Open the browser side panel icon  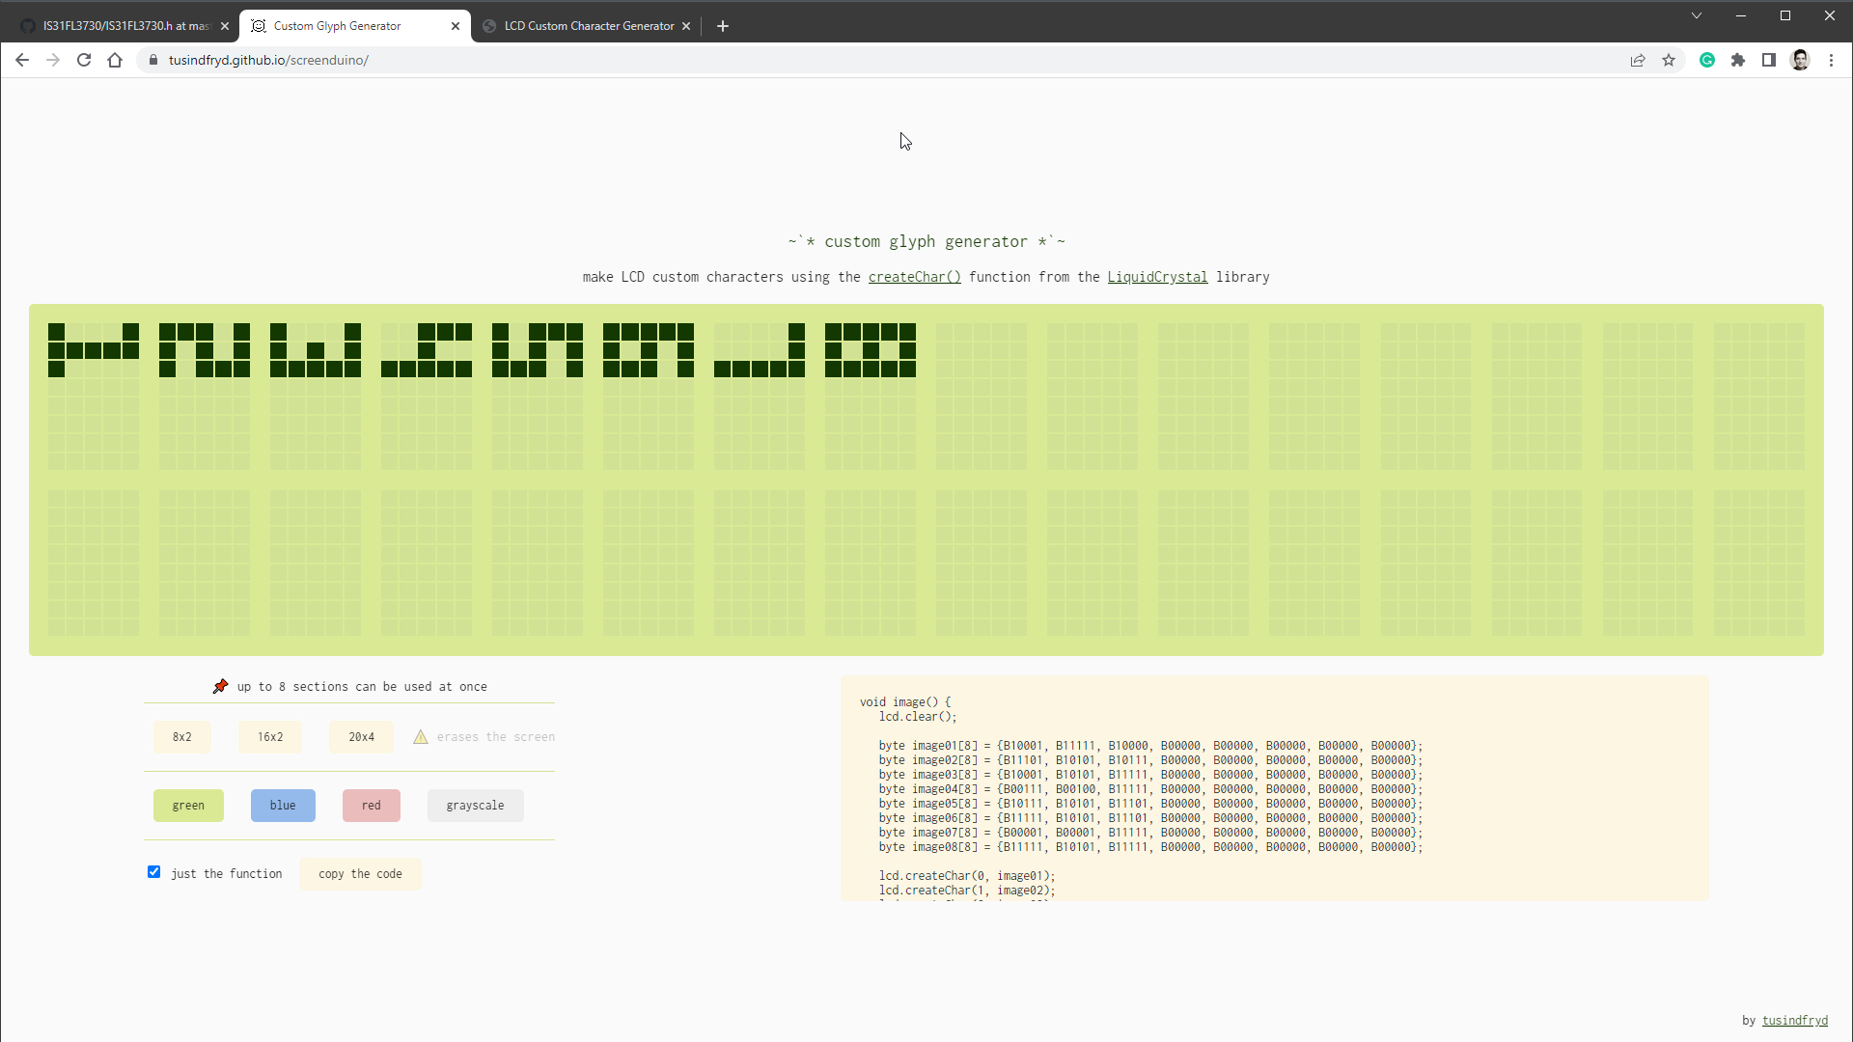tap(1769, 60)
